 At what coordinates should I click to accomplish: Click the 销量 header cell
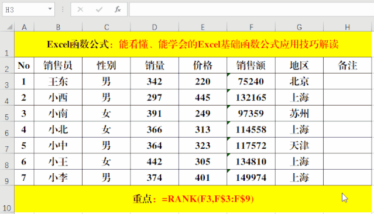[155, 65]
